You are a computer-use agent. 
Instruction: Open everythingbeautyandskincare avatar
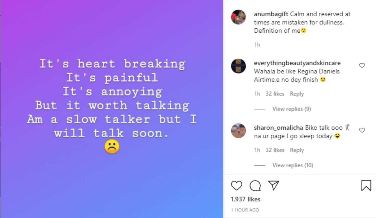[238, 66]
